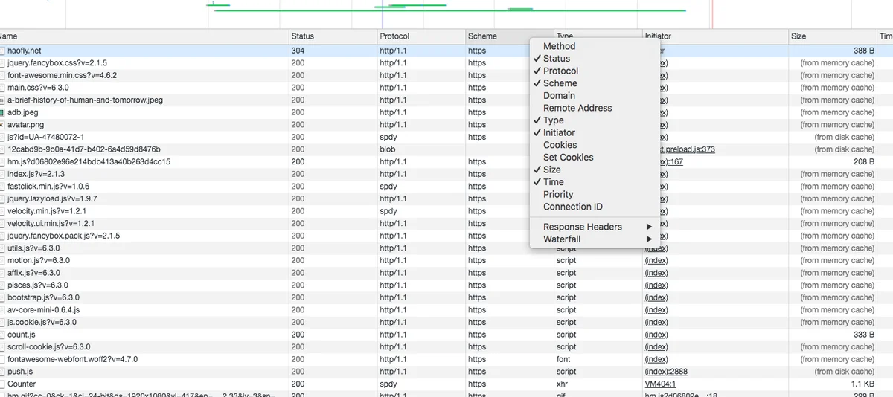
Task: Click the avatar.png file icon
Action: tap(2, 125)
